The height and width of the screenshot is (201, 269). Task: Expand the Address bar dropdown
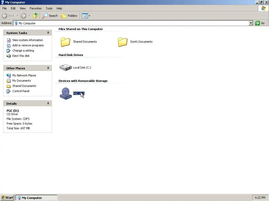click(x=251, y=23)
